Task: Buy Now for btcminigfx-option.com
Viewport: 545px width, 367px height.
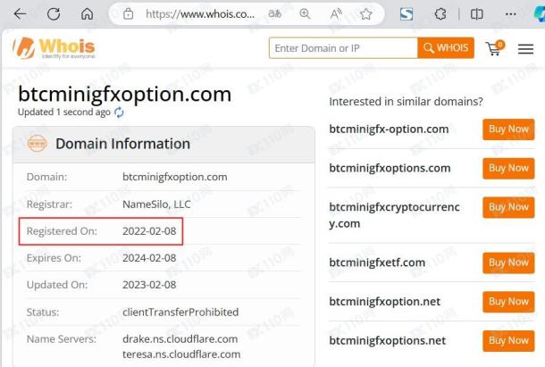Action: point(508,129)
